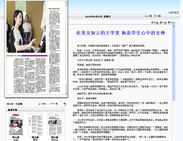Image resolution: width=183 pixels, height=141 pixels.
Task: Click the 缩小 zoom-out minus icon
Action: 166,23
